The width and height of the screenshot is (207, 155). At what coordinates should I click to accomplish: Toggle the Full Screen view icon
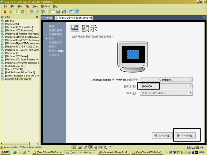58,12
